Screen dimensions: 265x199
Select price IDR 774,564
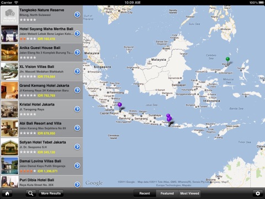(x=46, y=77)
